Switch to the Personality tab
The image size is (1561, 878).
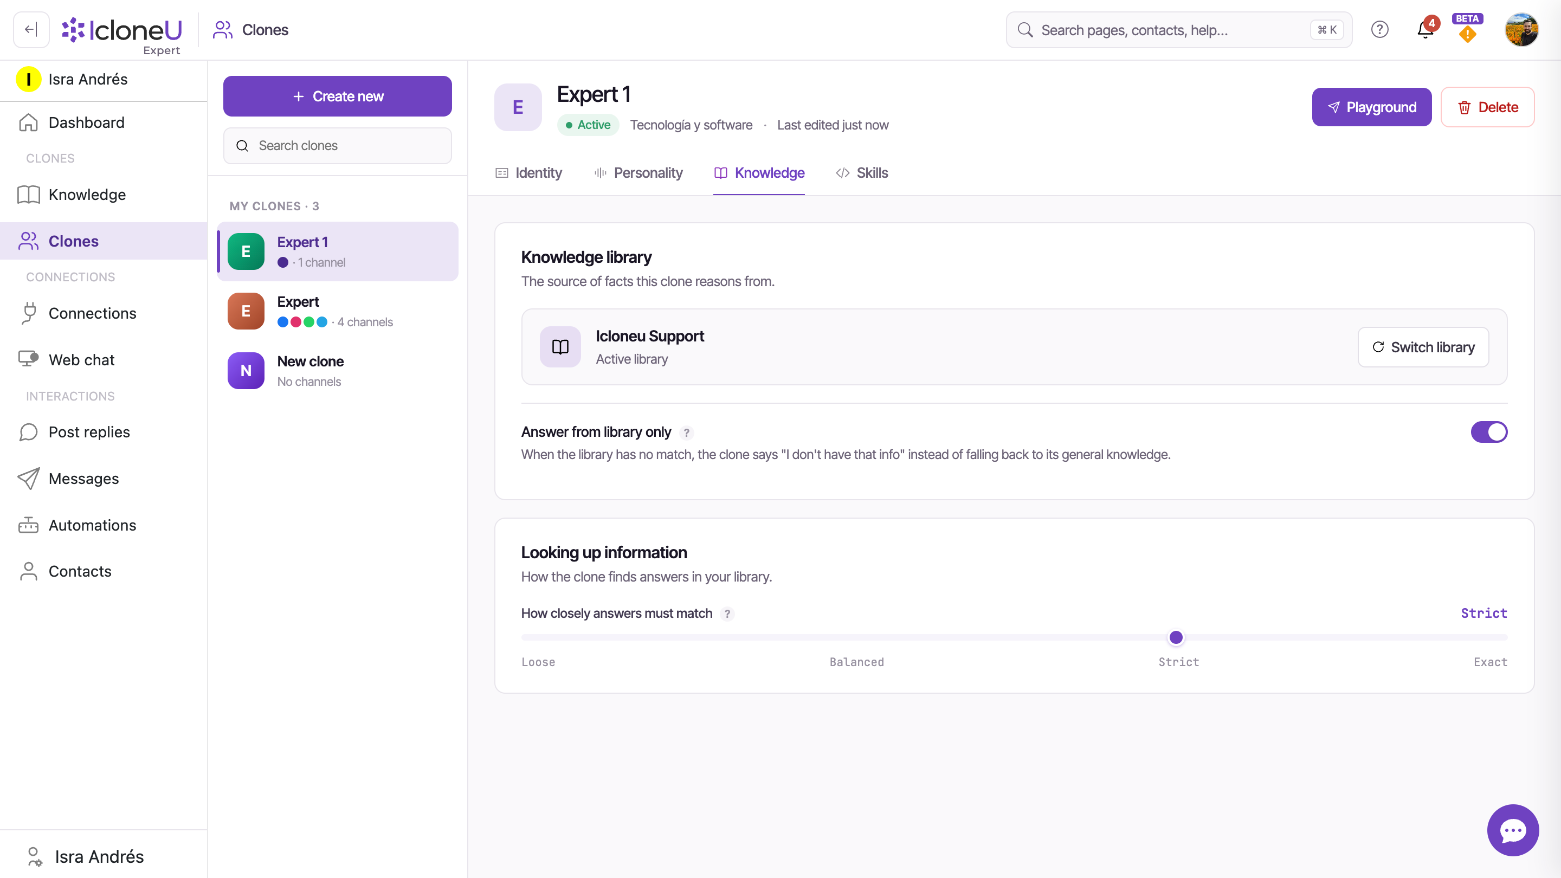click(x=638, y=173)
